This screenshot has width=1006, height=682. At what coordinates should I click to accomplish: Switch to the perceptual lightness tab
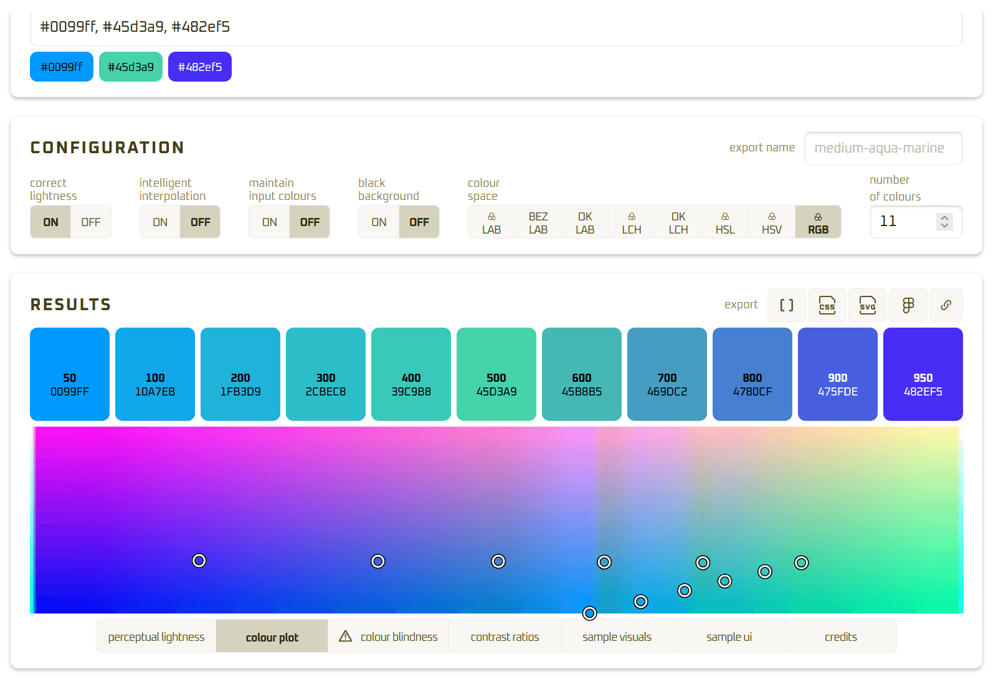[156, 637]
